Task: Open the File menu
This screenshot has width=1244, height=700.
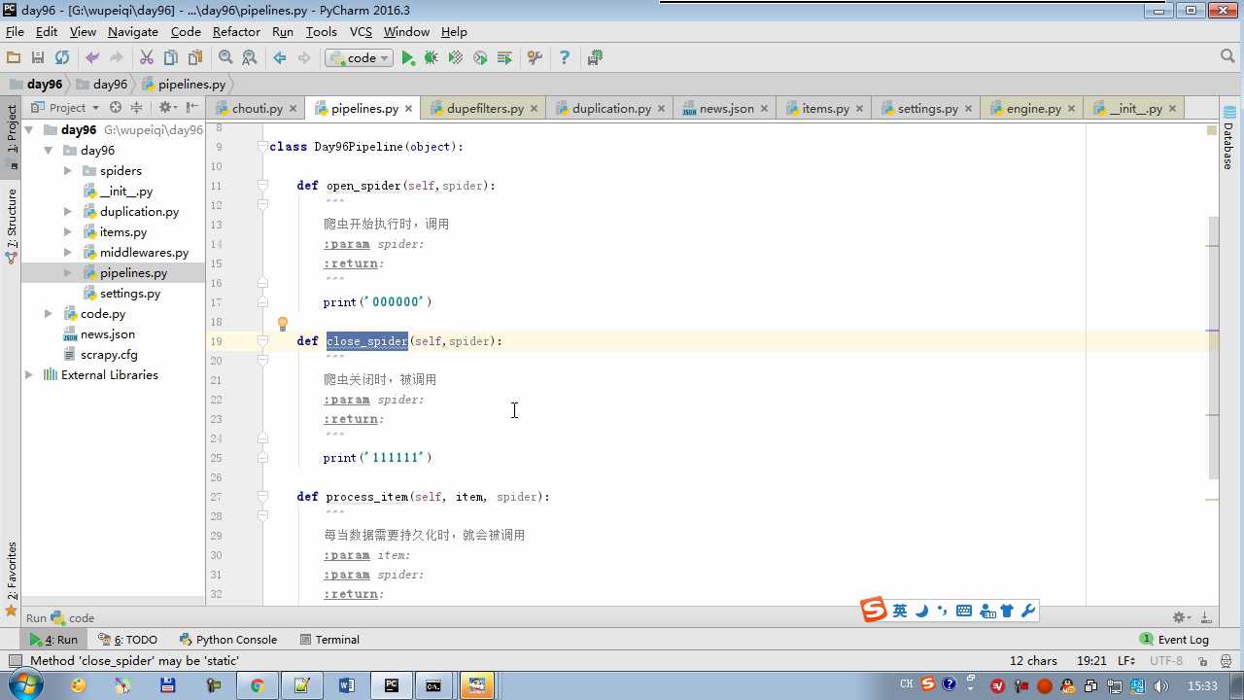Action: 15,32
